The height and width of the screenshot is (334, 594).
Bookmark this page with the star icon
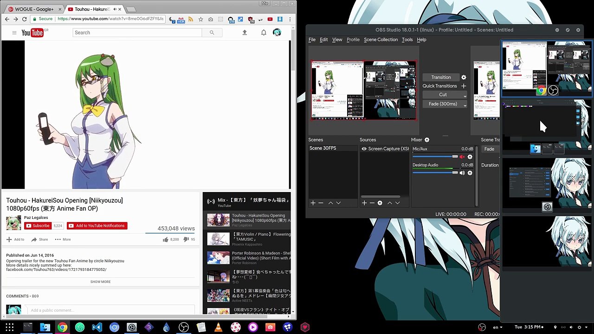tap(200, 19)
